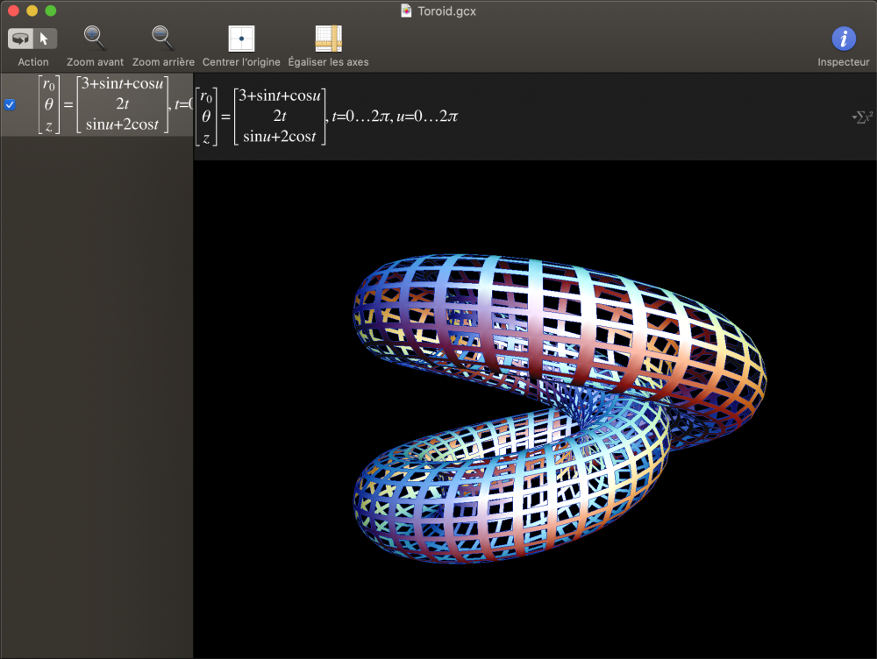This screenshot has width=877, height=659.
Task: Click the Zoom arrière magnifier icon
Action: pyautogui.click(x=163, y=38)
